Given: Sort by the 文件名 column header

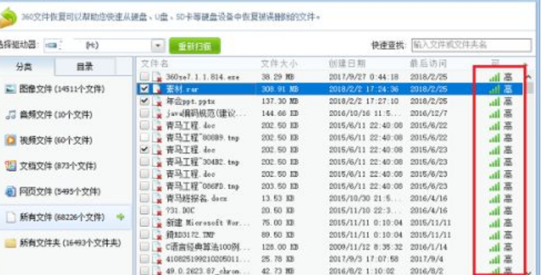Looking at the screenshot, I should 155,64.
